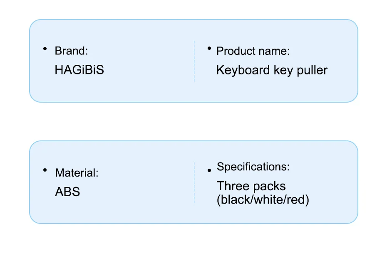The image size is (387, 268).
Task: Click the Brand: label
Action: click(72, 51)
